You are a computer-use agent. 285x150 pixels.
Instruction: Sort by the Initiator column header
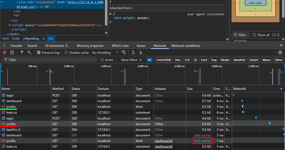170,89
